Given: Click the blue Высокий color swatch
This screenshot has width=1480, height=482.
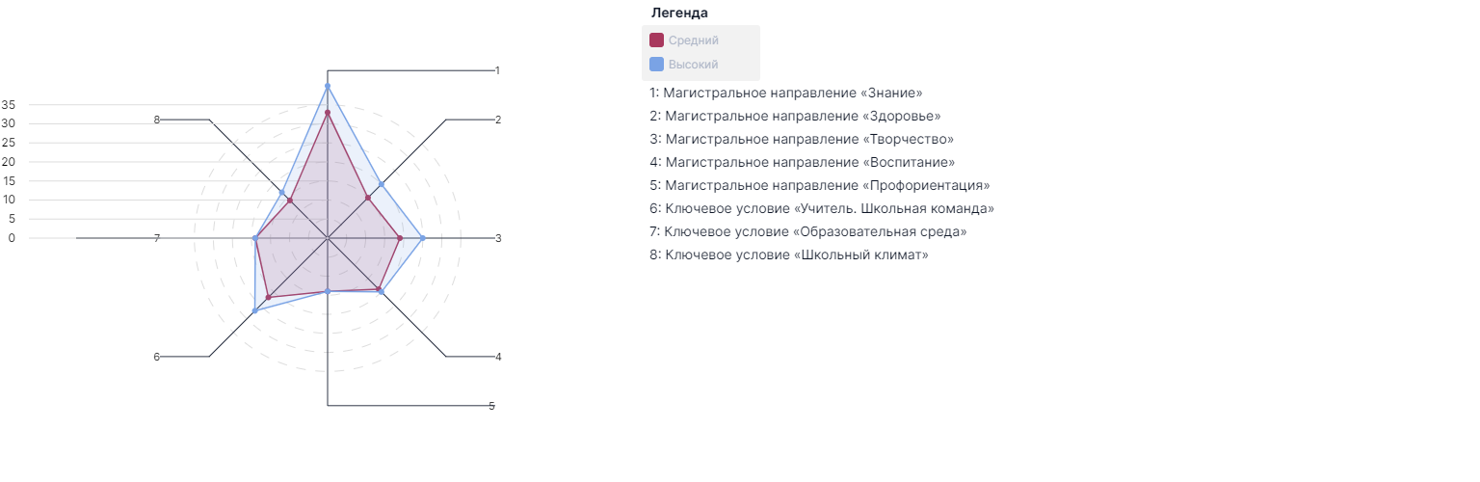Looking at the screenshot, I should 656,65.
